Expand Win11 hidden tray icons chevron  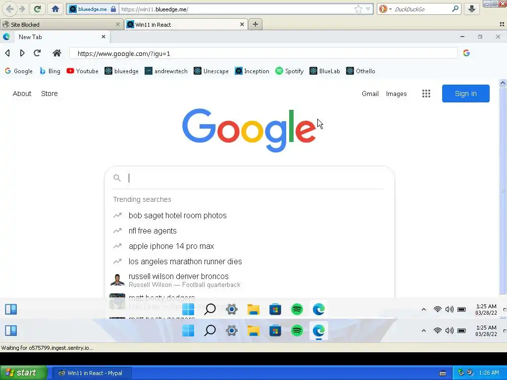(x=424, y=331)
